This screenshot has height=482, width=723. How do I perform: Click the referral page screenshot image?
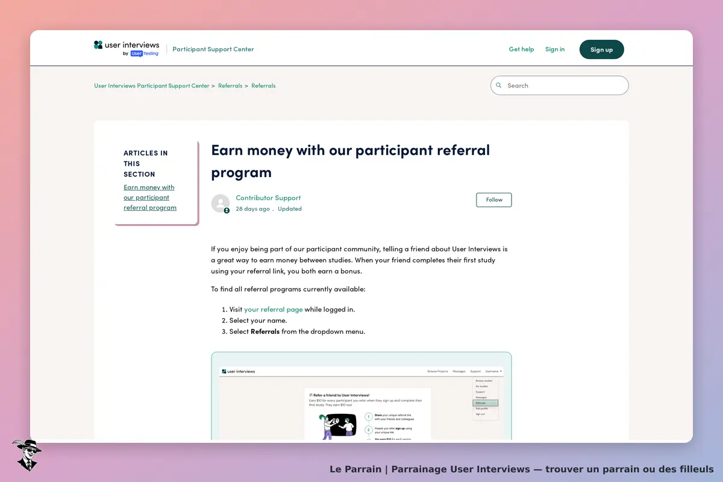[361, 396]
